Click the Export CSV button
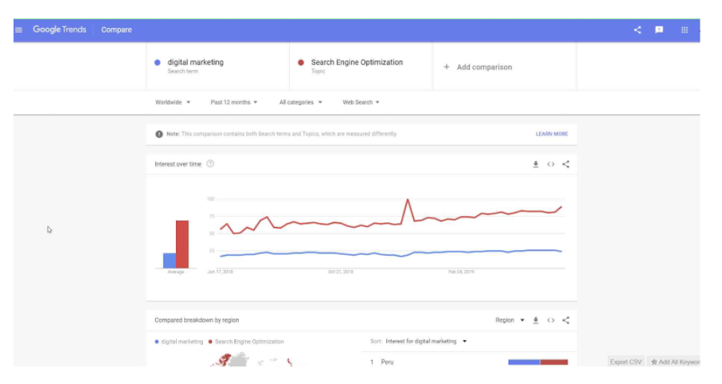This screenshot has height=384, width=722. pos(626,362)
